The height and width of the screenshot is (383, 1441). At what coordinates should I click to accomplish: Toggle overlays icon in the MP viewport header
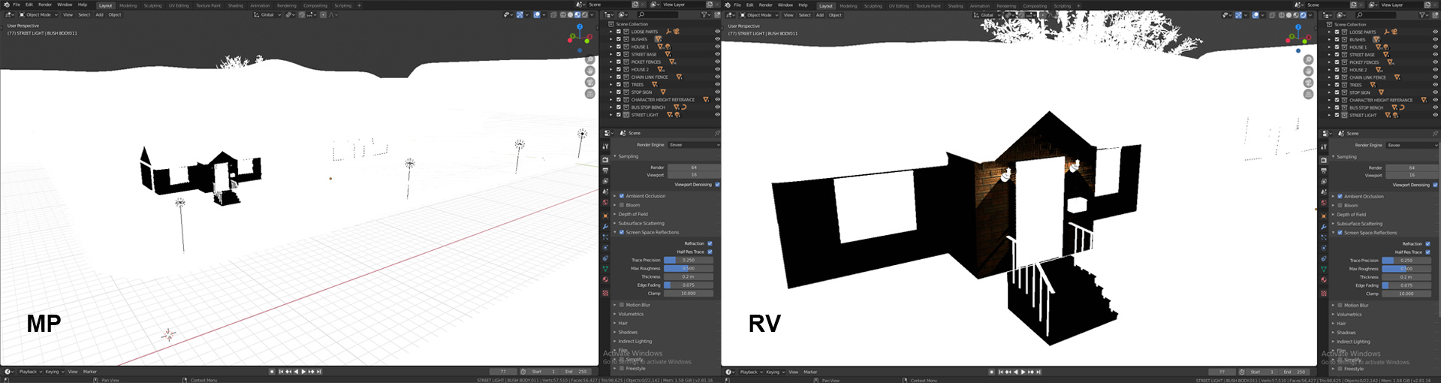537,14
